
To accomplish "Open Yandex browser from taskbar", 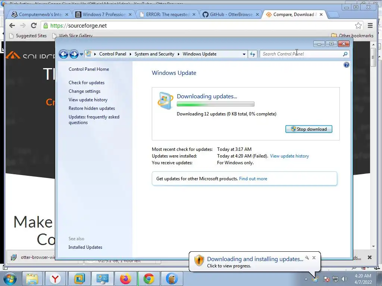I will point(55,279).
